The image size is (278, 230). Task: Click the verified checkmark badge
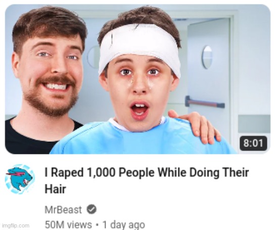91,209
